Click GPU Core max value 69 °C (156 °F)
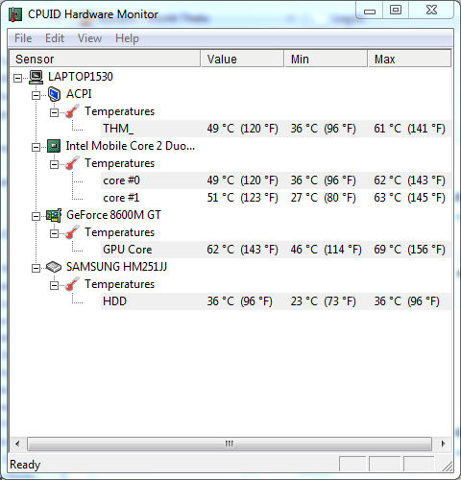Screen dimensions: 461x480 pyautogui.click(x=409, y=250)
